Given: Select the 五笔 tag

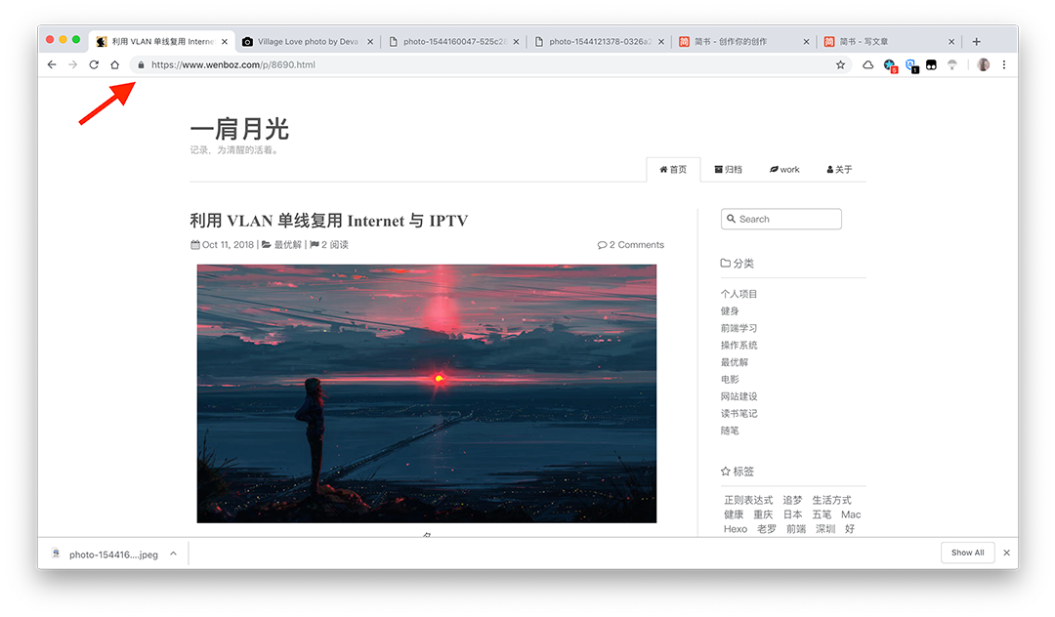Looking at the screenshot, I should [823, 514].
